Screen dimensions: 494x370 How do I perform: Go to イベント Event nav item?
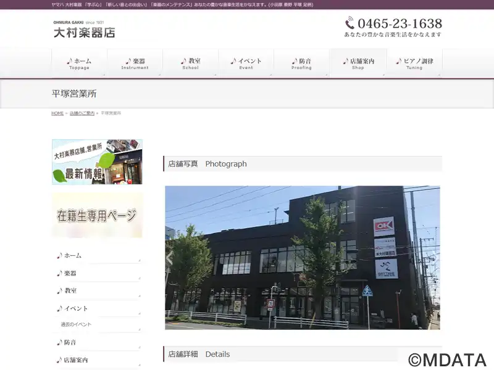[x=246, y=63]
